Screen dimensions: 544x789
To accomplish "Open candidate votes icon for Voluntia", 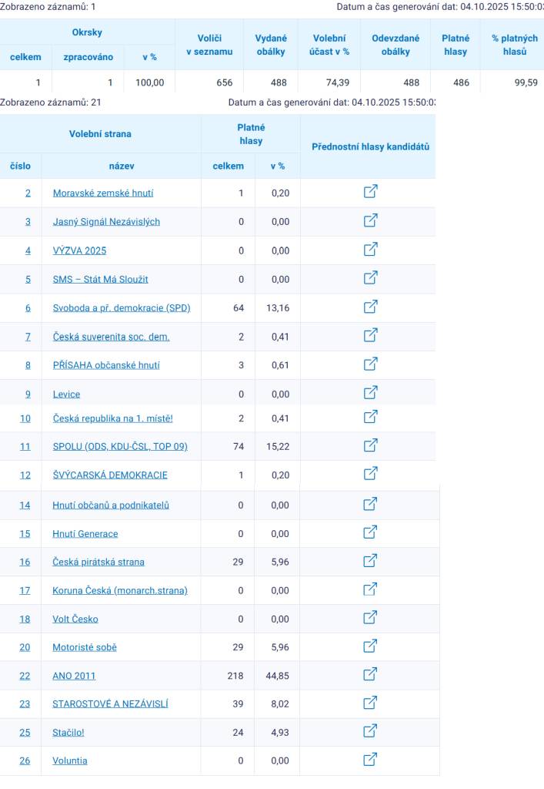I will tap(370, 759).
